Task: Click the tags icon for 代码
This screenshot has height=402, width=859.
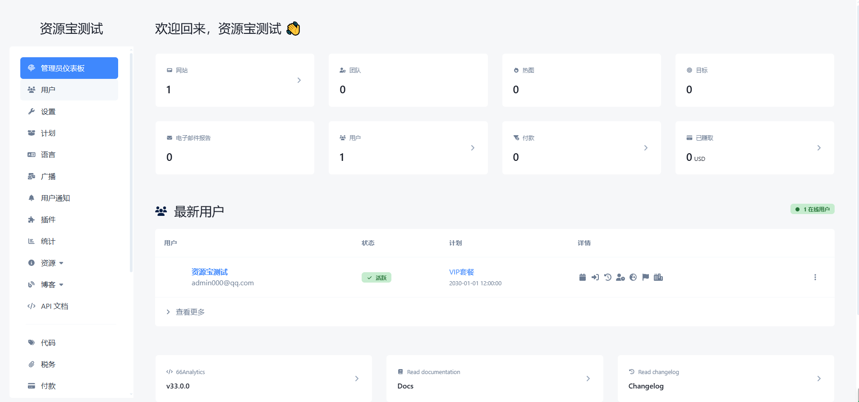Action: click(32, 343)
